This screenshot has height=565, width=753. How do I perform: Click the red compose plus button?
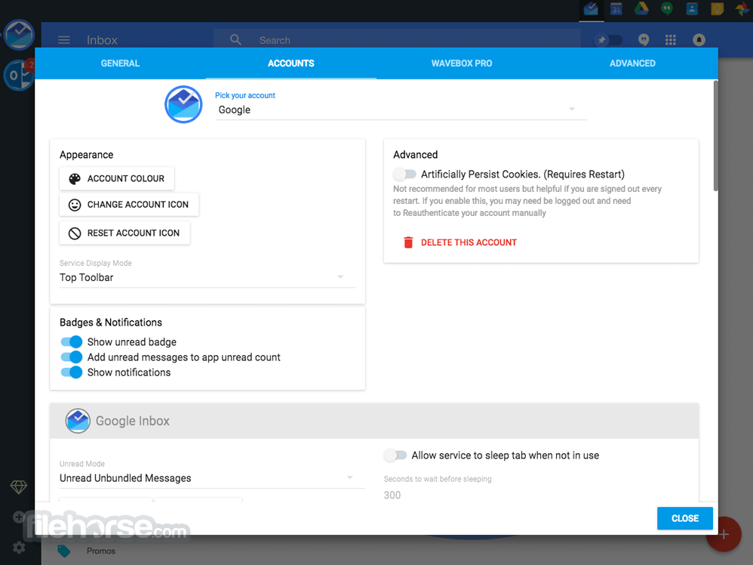click(724, 534)
